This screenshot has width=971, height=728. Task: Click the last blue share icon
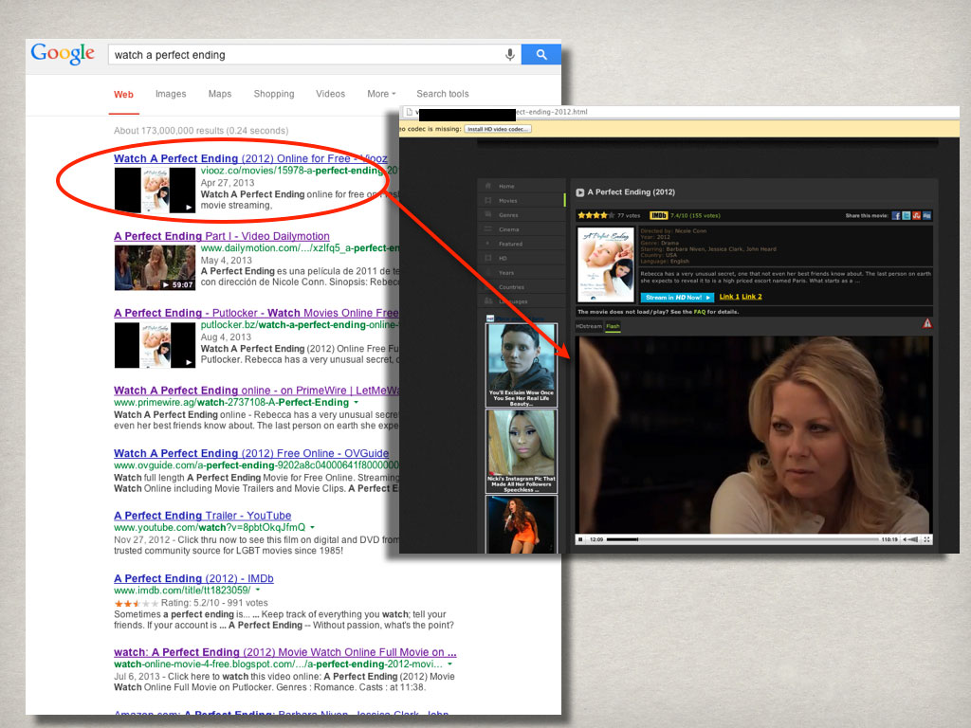[x=926, y=215]
